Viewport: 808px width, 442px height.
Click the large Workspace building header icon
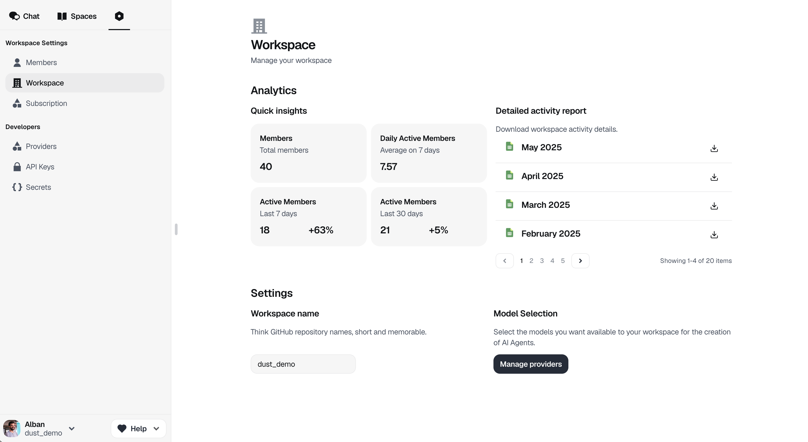click(259, 26)
